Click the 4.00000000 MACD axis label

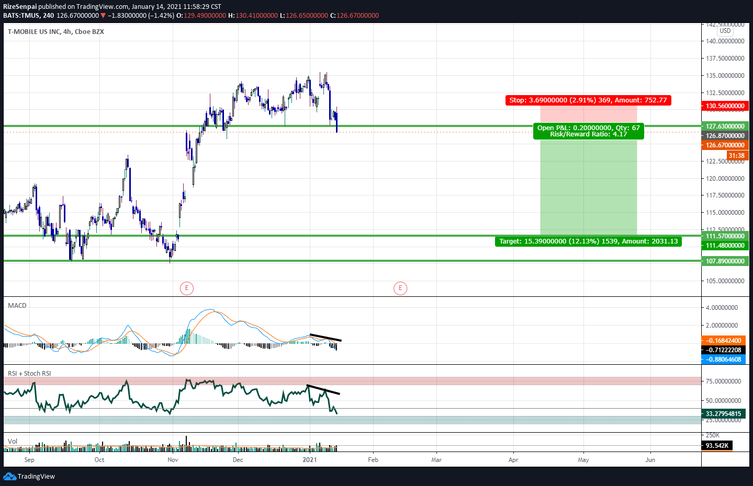point(722,308)
